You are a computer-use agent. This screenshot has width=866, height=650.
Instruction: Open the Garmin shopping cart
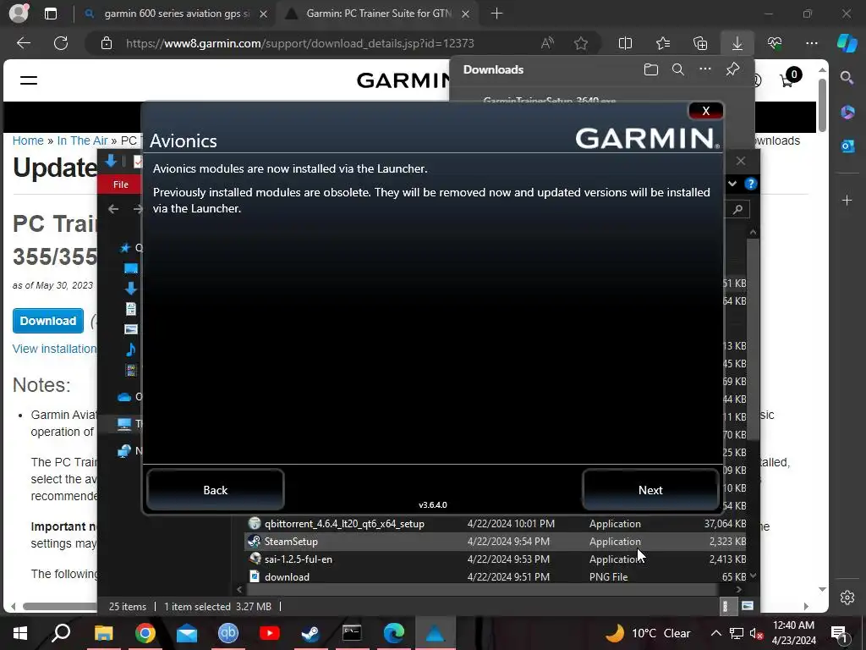[x=789, y=79]
